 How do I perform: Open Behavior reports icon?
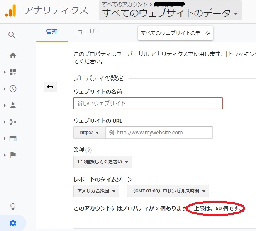[13, 139]
